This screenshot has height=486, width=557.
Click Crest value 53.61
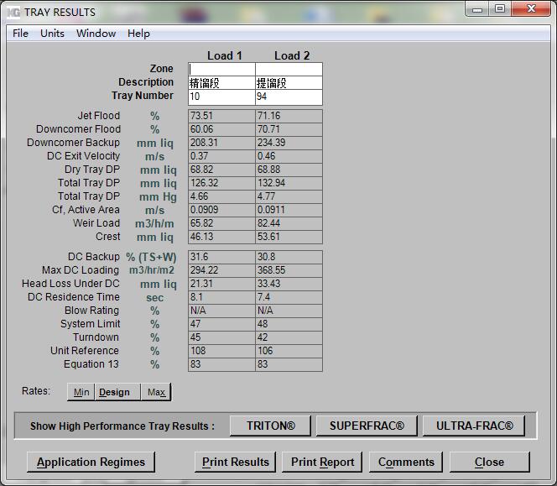coord(289,238)
